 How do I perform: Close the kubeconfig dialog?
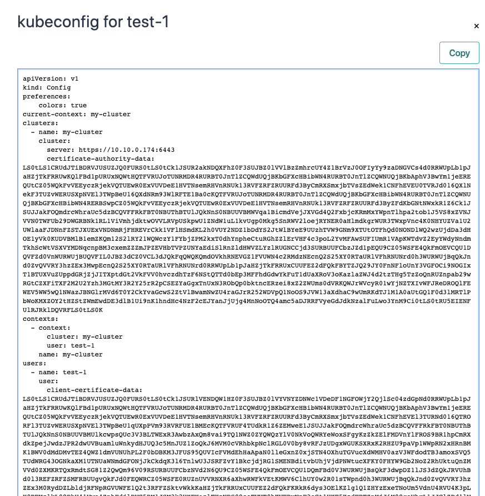coord(476,26)
